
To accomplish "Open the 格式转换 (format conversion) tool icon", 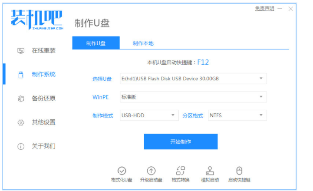I will point(181,171).
